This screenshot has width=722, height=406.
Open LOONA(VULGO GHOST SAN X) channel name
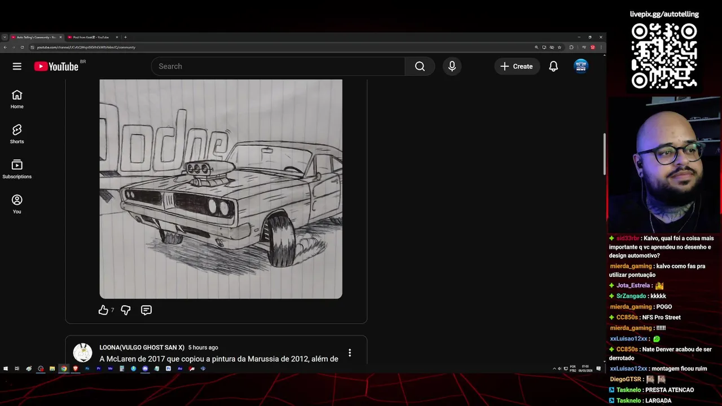tap(142, 347)
